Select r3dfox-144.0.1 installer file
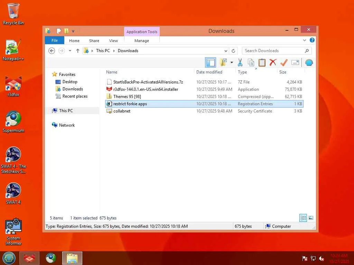This screenshot has width=354, height=265. click(204, 89)
